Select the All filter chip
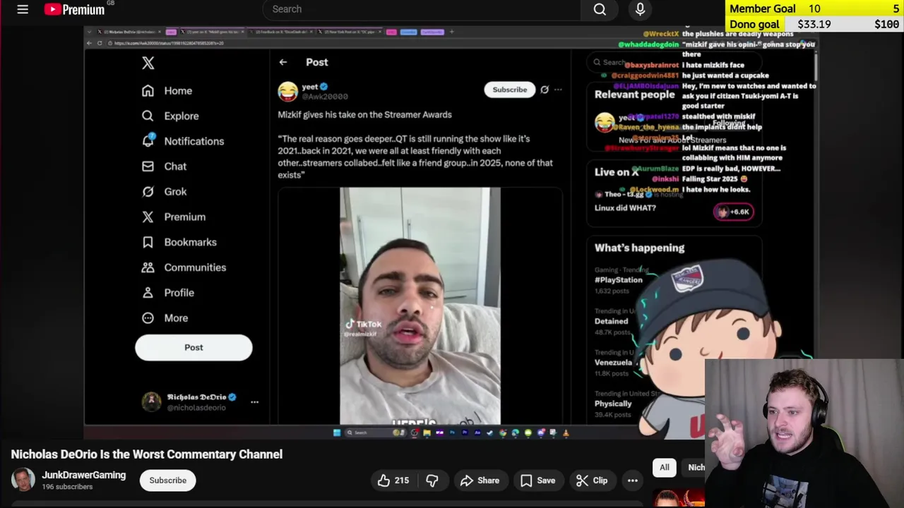This screenshot has width=904, height=508. pyautogui.click(x=665, y=467)
